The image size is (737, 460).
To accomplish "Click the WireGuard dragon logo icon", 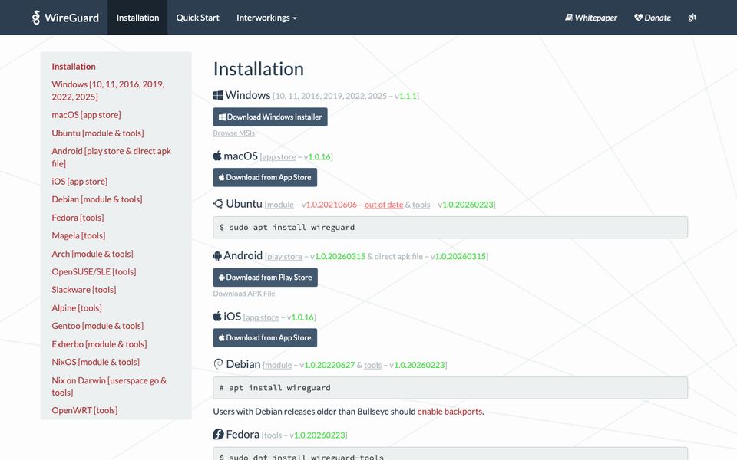I will [x=36, y=18].
